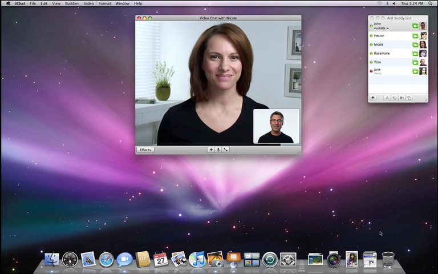Click the Bluetooth icon in the menu bar
Screen dimensions: 438x274
click(x=387, y=3)
